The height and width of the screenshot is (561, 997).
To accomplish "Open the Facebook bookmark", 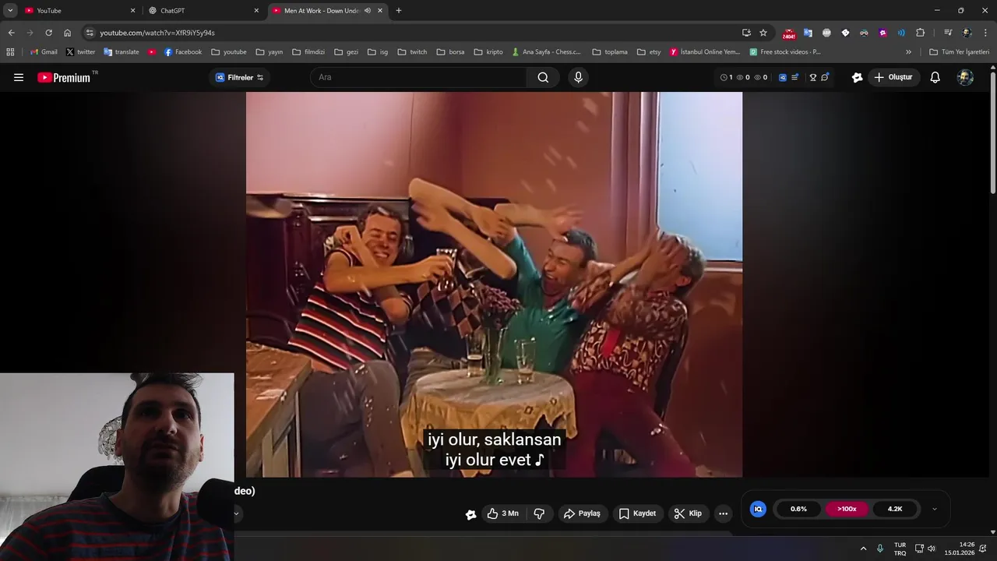I will (x=183, y=52).
